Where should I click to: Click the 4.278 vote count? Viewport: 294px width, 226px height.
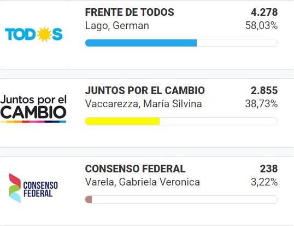point(264,13)
